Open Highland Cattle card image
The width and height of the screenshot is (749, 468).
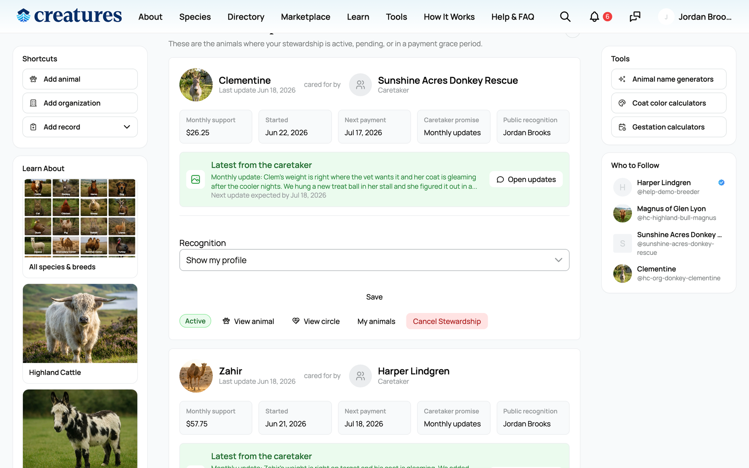[80, 323]
